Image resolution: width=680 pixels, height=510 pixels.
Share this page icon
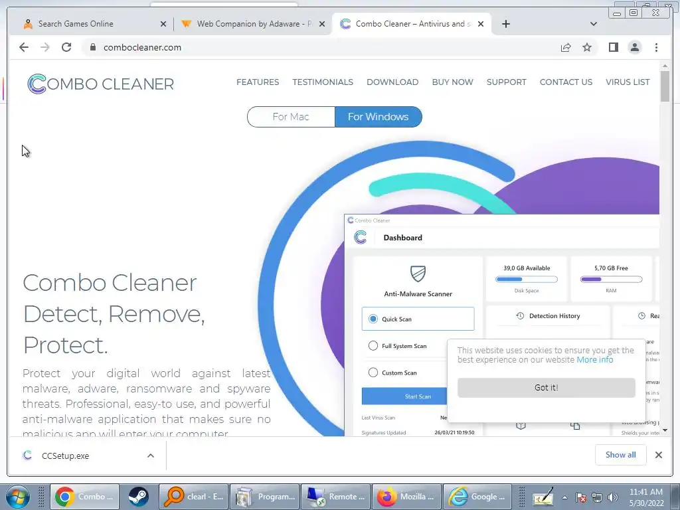click(566, 47)
